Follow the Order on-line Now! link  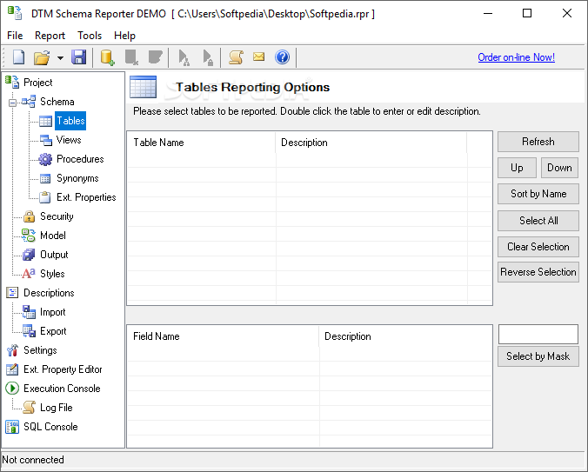coord(516,57)
